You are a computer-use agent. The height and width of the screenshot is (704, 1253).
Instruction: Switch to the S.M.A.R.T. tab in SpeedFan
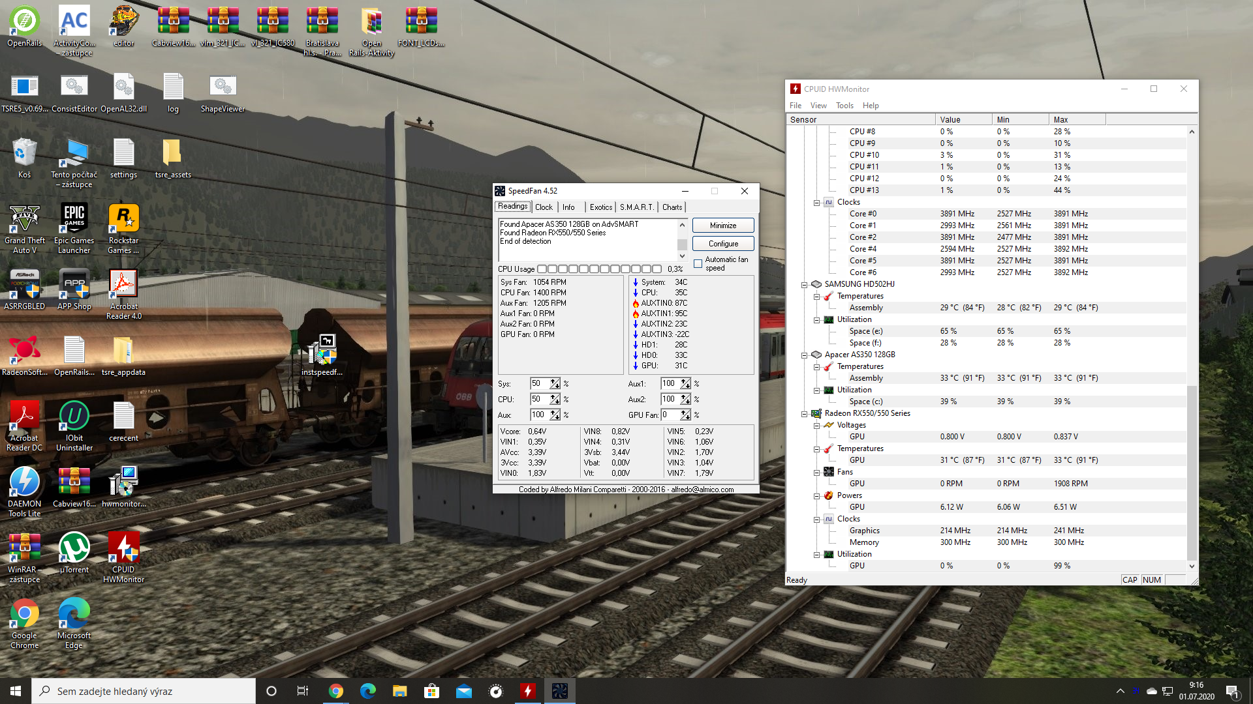pos(636,207)
